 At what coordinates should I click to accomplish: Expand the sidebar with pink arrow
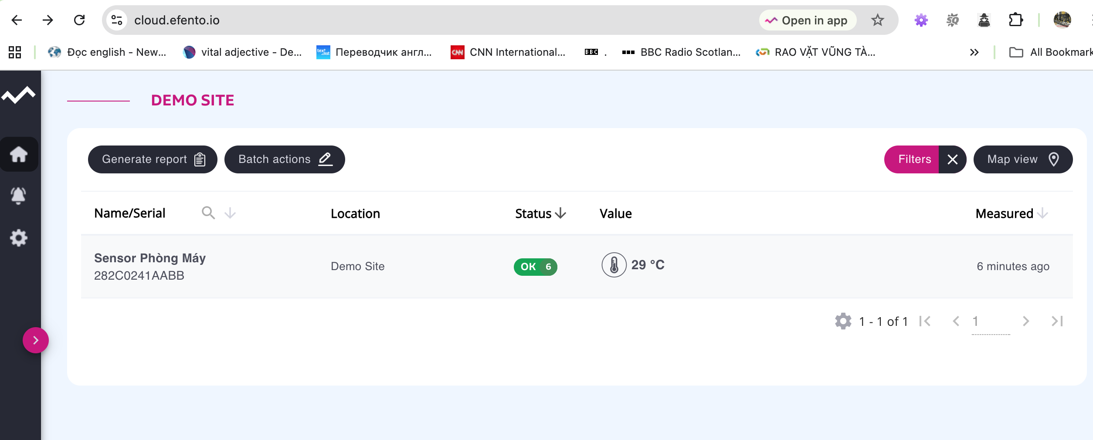pos(36,340)
